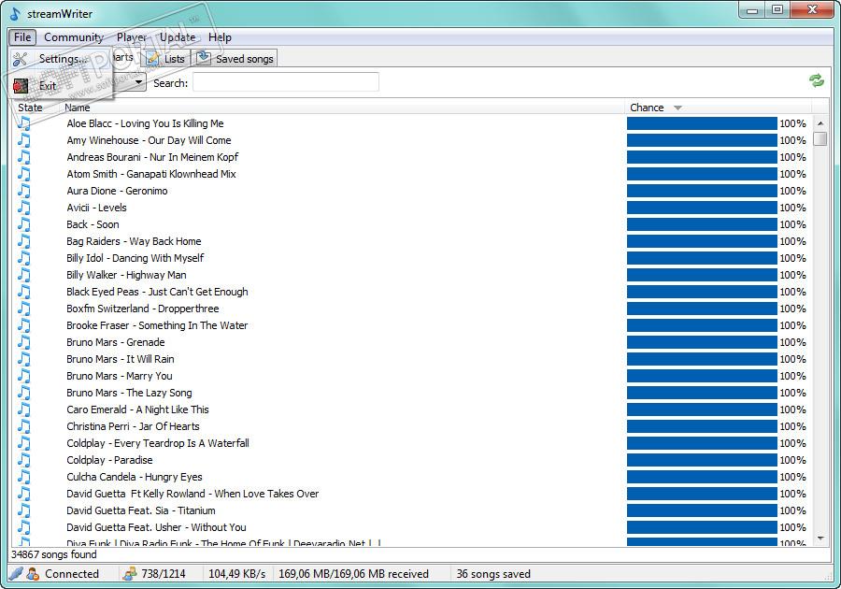Open the File menu
The image size is (841, 589).
[22, 37]
